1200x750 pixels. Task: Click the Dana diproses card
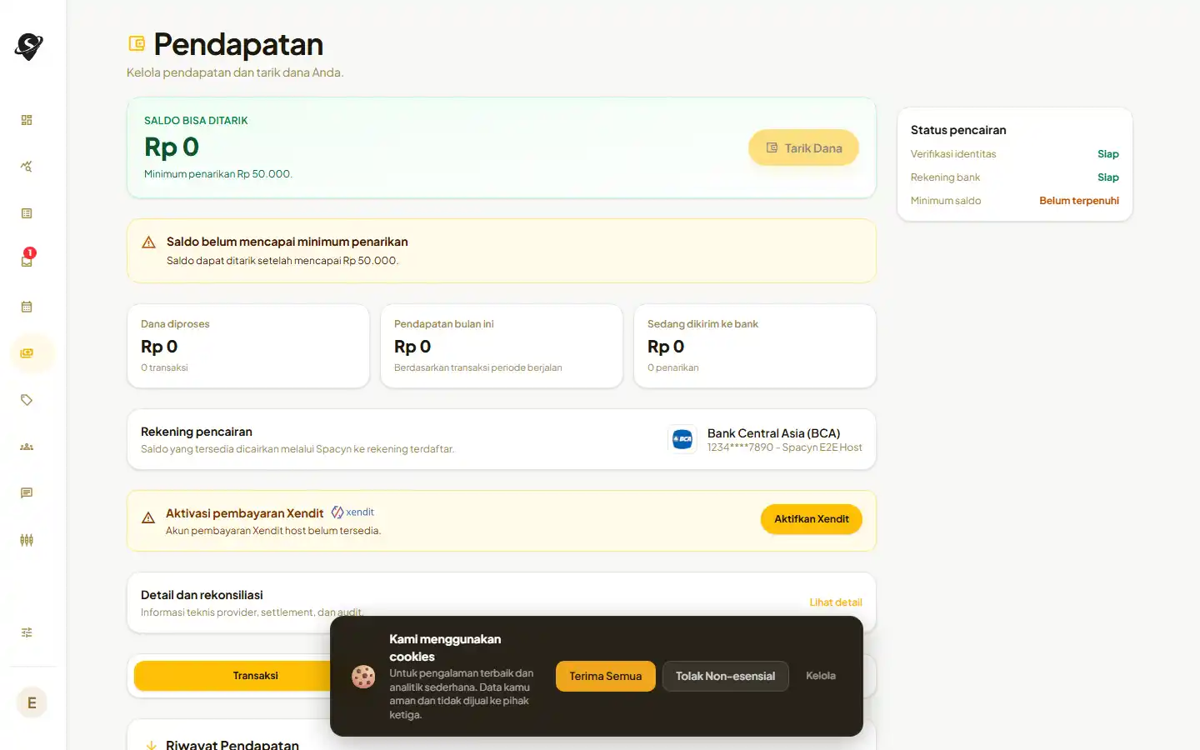click(x=248, y=346)
